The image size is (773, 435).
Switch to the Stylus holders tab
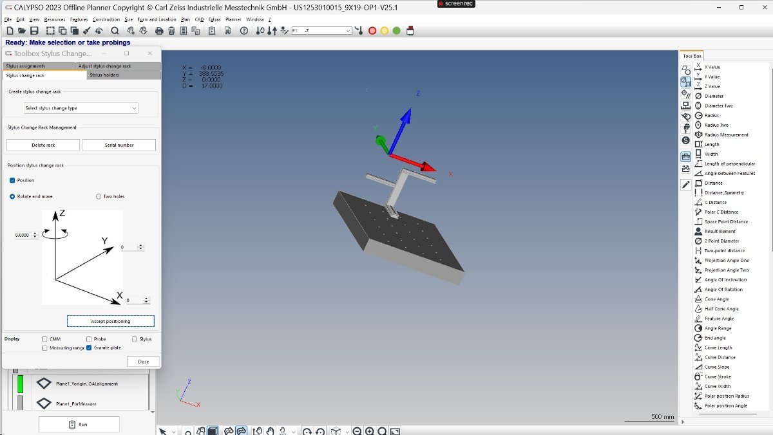click(x=104, y=75)
